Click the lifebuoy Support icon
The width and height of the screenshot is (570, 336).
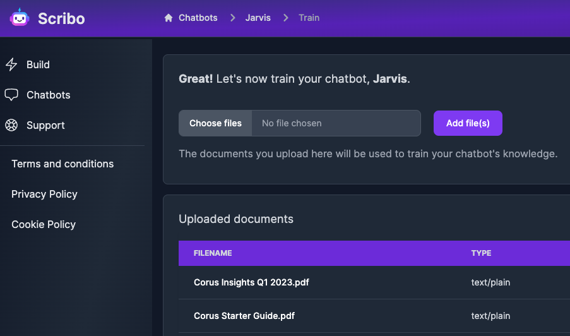(x=11, y=125)
